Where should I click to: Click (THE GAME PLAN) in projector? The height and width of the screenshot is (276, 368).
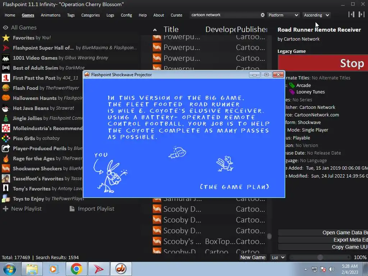234,187
